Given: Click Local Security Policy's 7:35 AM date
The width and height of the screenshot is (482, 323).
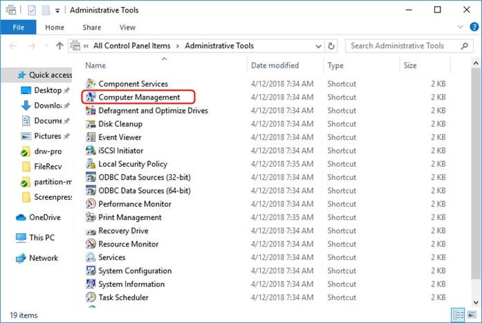Looking at the screenshot, I should click(x=282, y=164).
